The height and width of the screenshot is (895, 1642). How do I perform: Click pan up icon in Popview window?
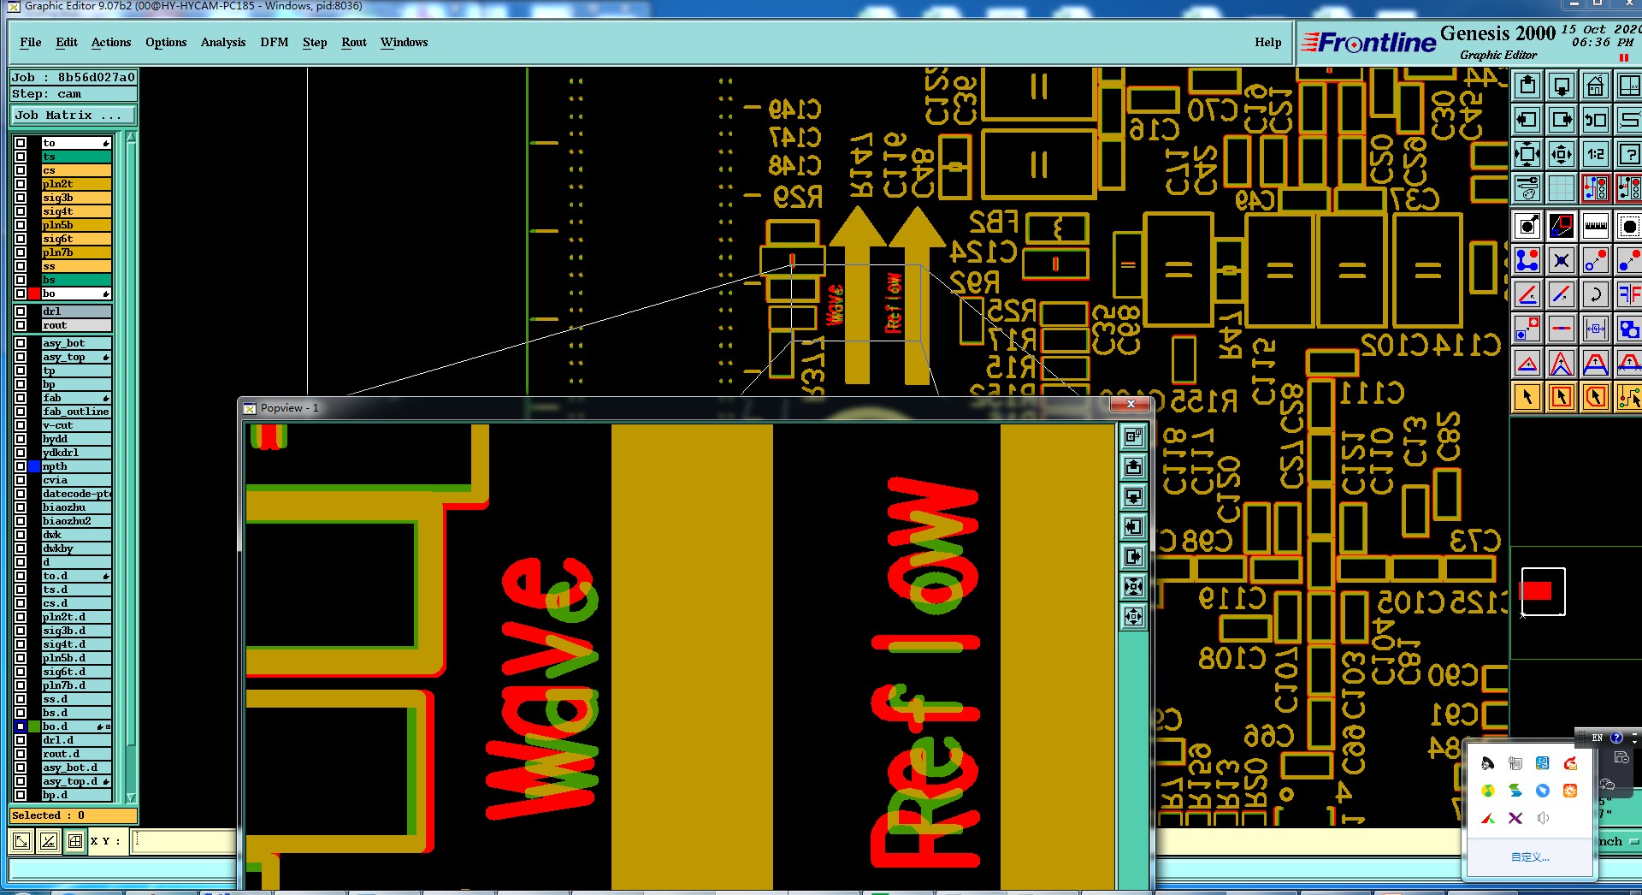point(1133,466)
